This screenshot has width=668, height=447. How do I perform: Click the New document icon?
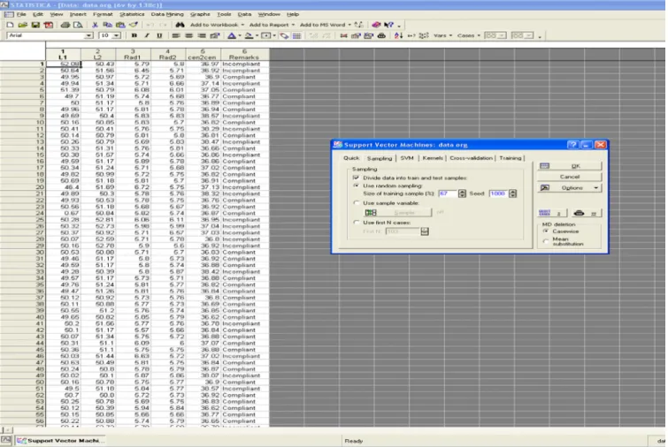click(x=11, y=25)
